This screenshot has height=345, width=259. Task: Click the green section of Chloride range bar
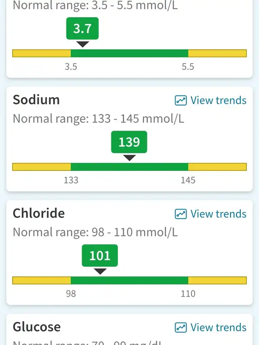(x=129, y=280)
